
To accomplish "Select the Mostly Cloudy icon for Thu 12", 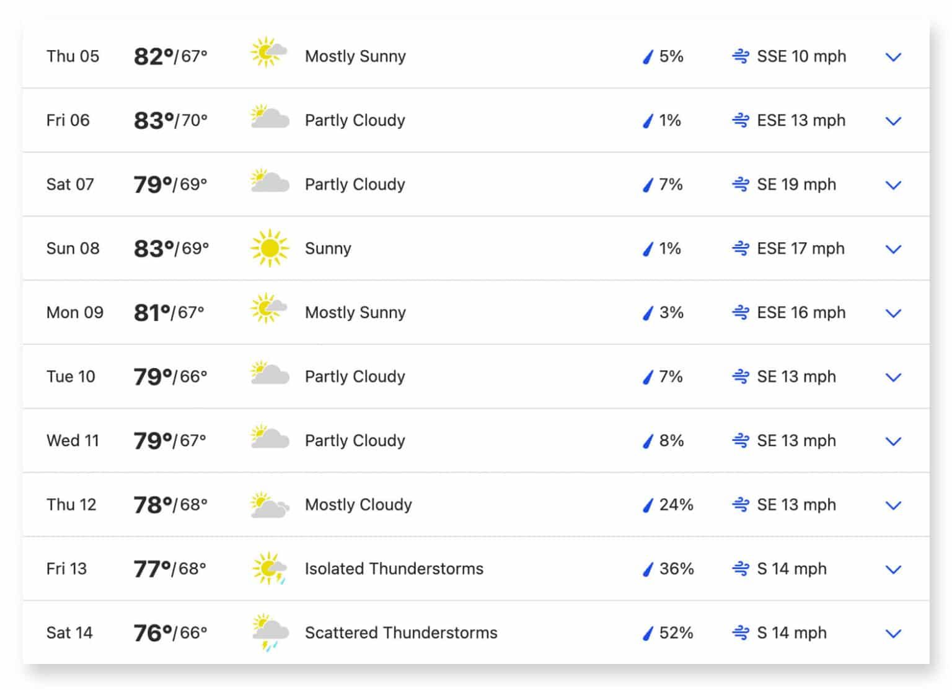I will tap(271, 504).
